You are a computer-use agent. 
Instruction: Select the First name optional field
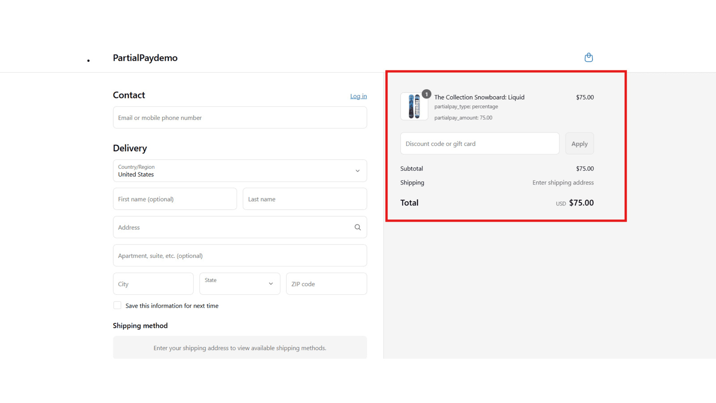175,199
